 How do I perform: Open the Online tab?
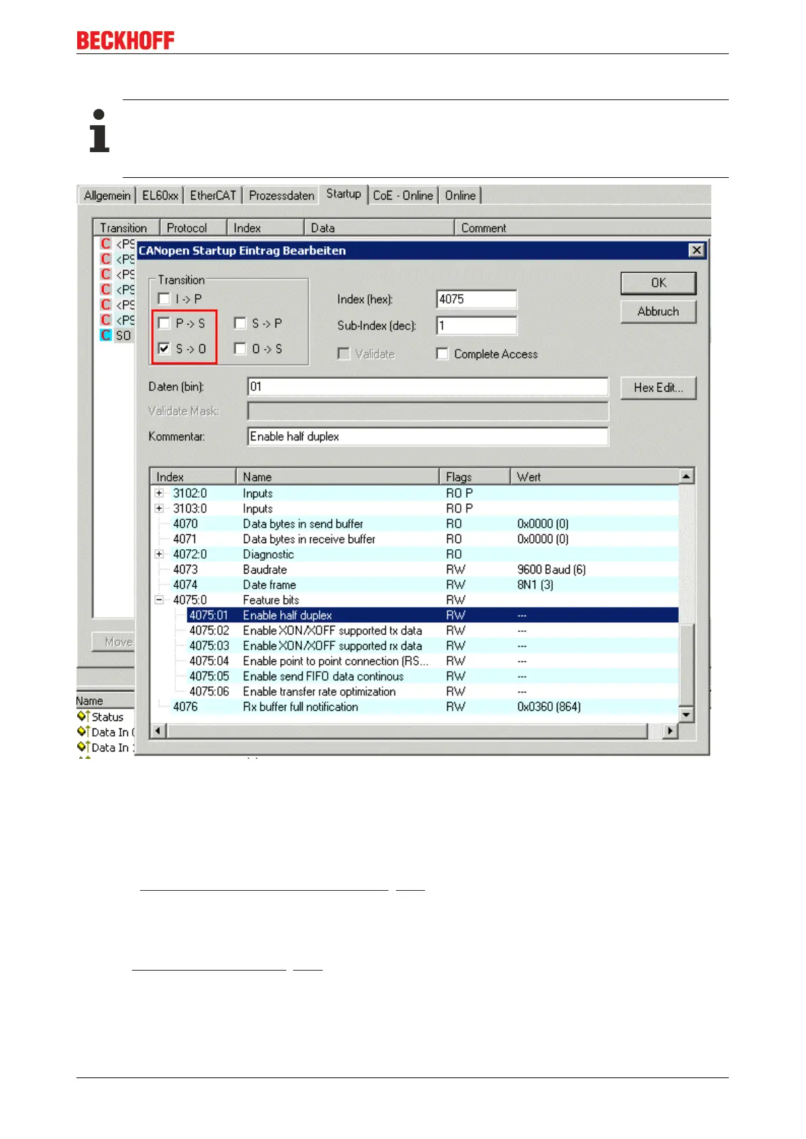(x=460, y=195)
